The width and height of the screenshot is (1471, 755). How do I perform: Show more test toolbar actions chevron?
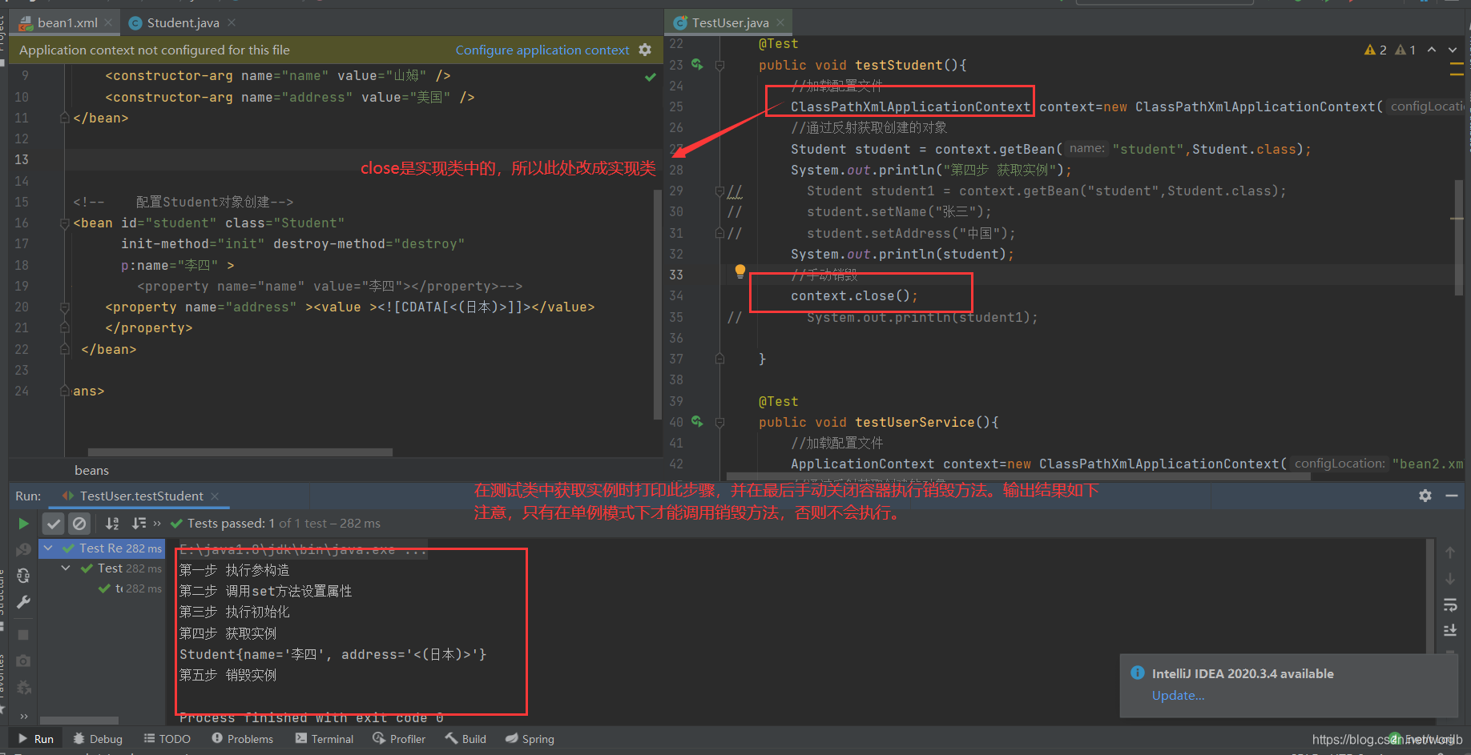click(157, 524)
